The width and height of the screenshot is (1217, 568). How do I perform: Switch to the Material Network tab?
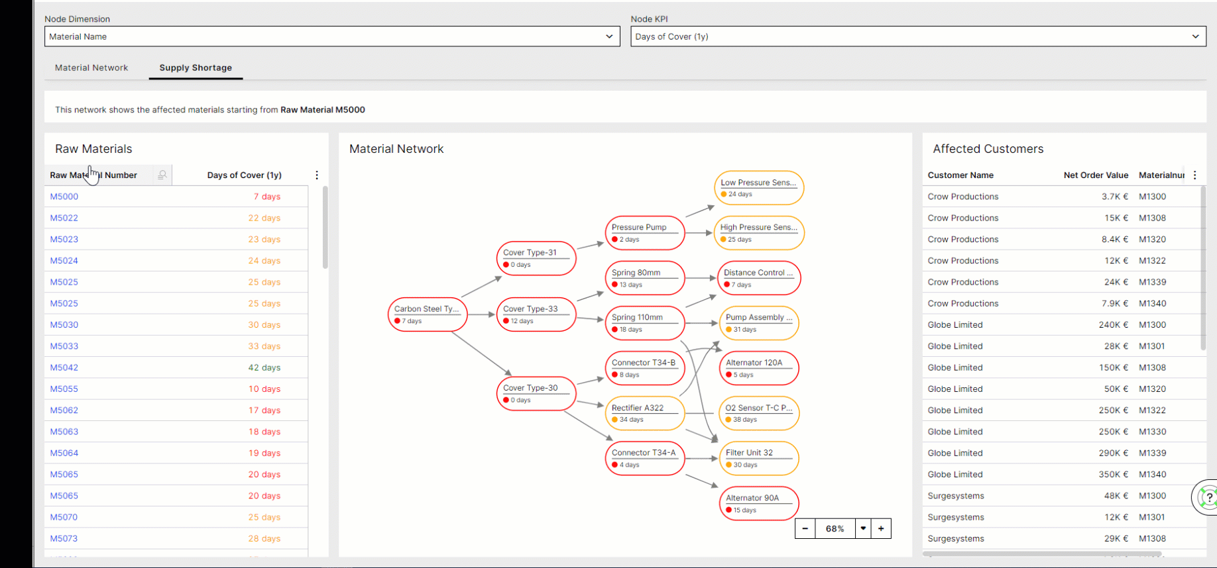[x=91, y=68]
